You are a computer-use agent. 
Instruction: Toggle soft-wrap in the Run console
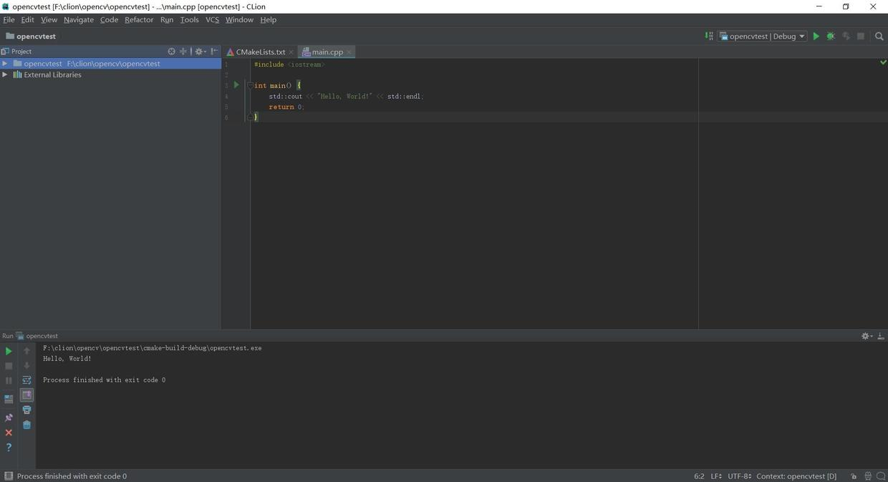[x=26, y=380]
